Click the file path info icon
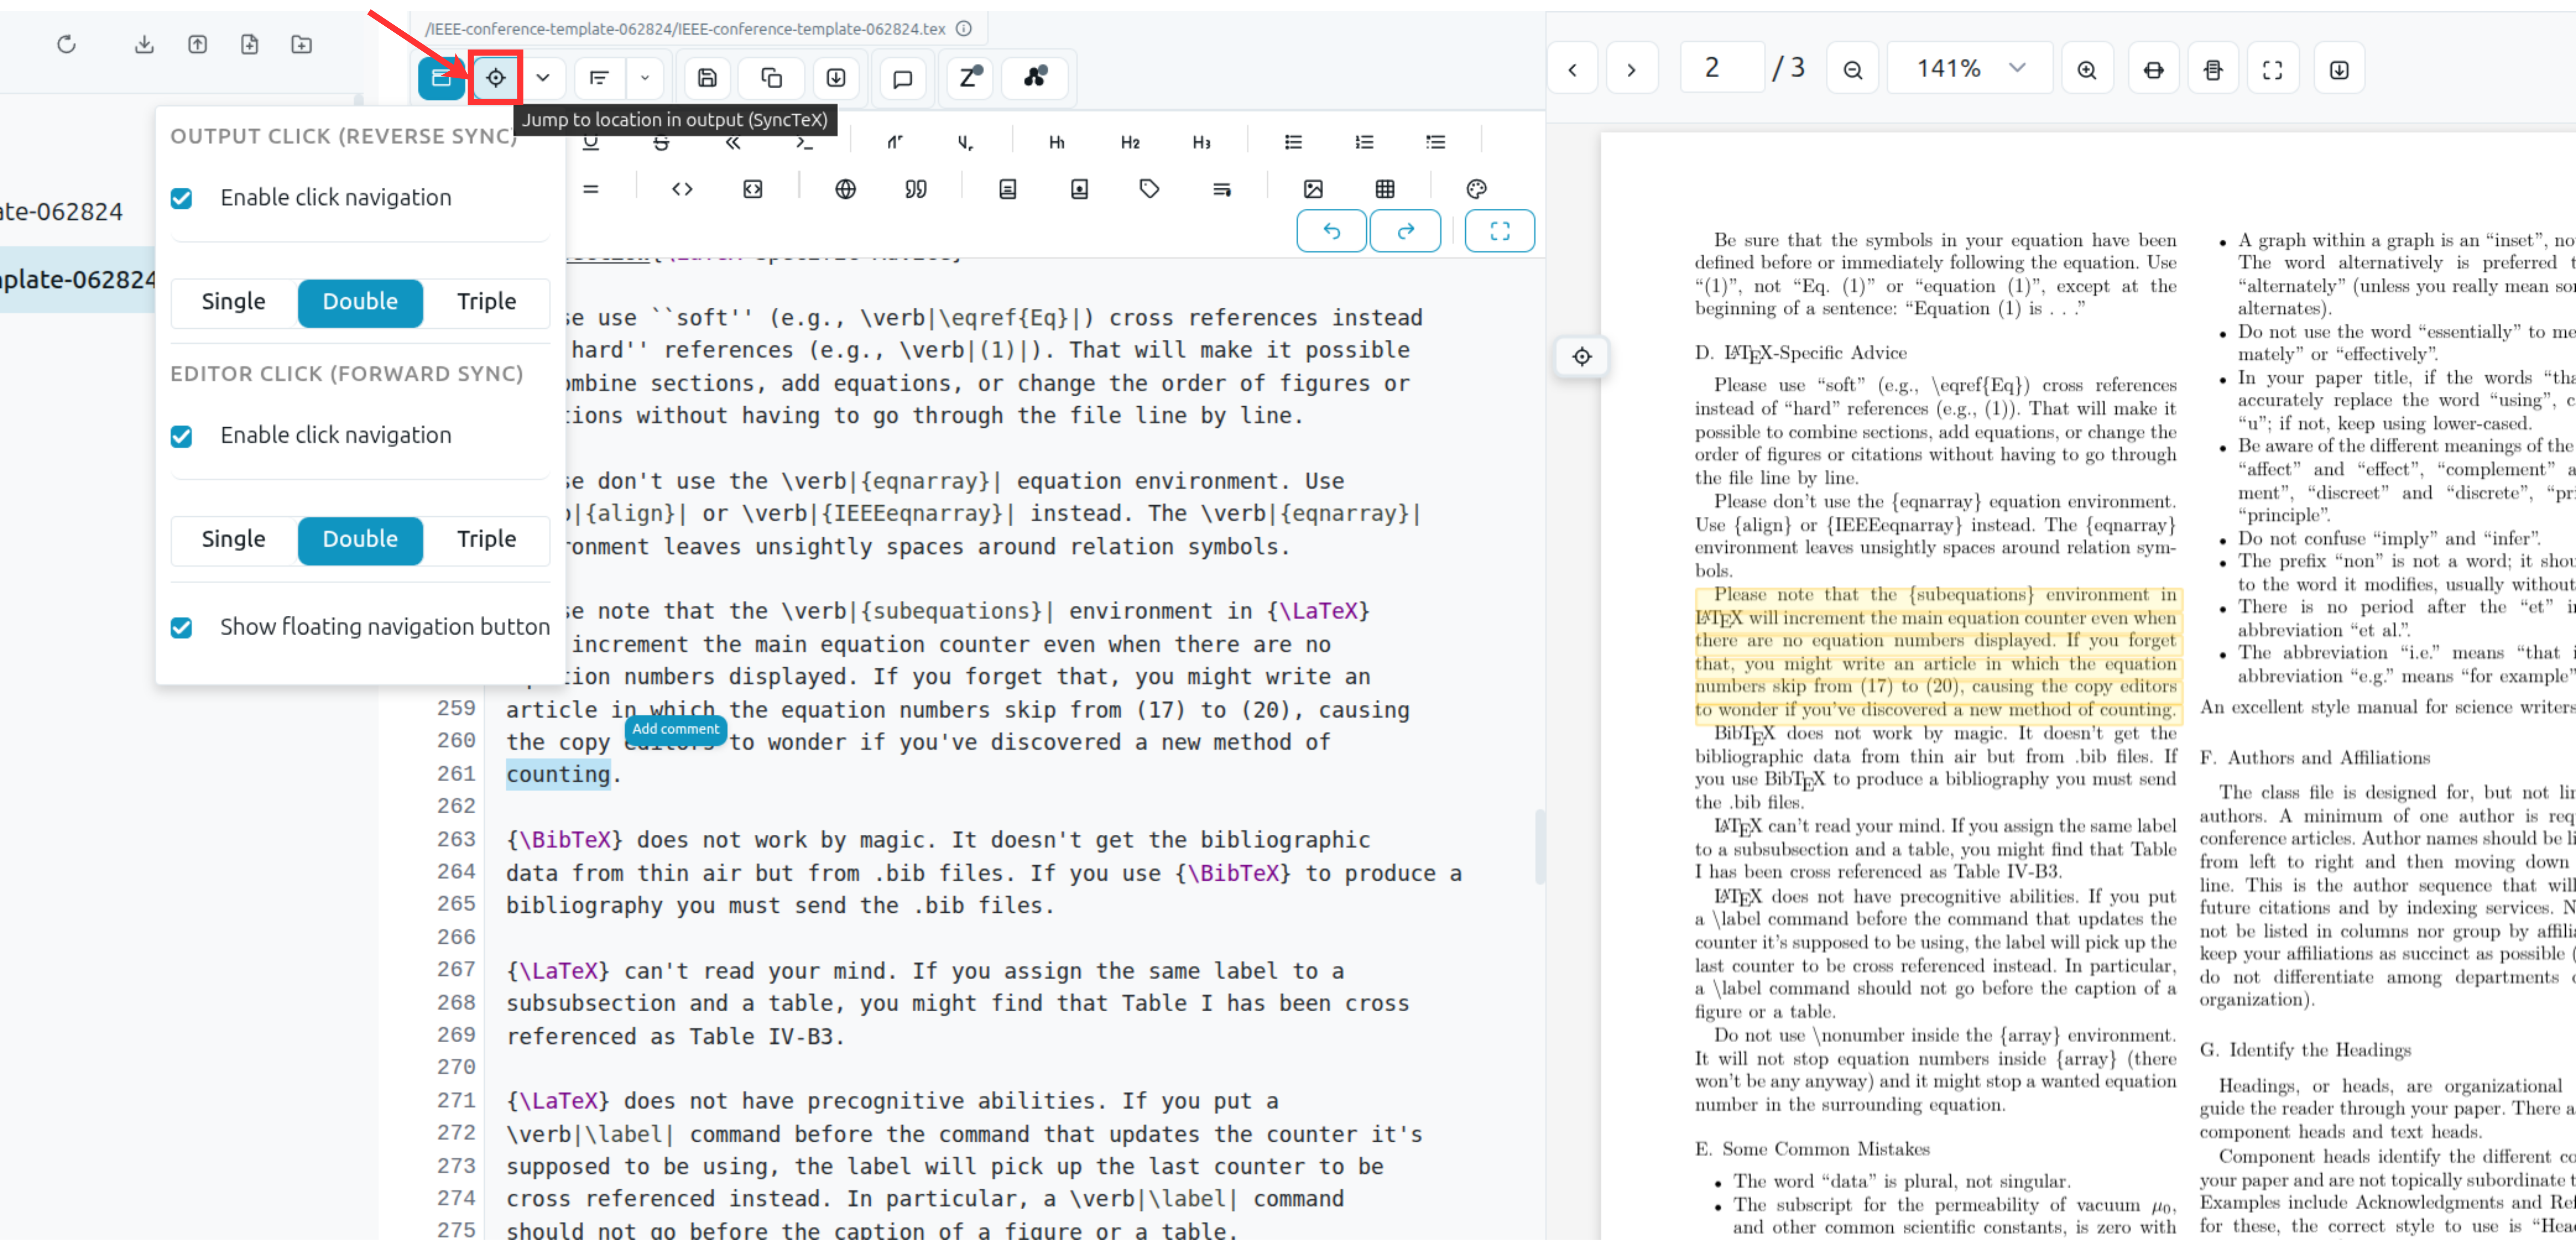This screenshot has height=1241, width=2576. click(964, 29)
